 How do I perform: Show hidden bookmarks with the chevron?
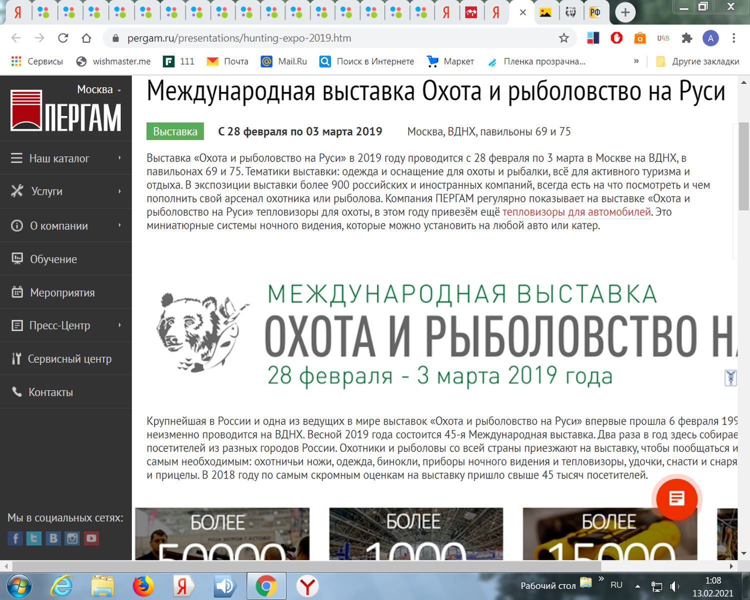coord(636,61)
